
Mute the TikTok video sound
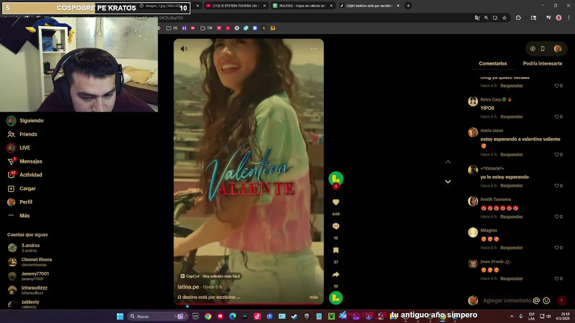184,48
